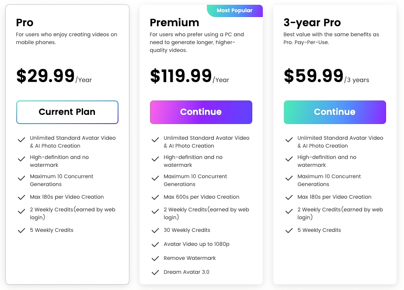
Task: Click Pro plan's 5 Weekly Credits checkmark
Action: (x=21, y=231)
